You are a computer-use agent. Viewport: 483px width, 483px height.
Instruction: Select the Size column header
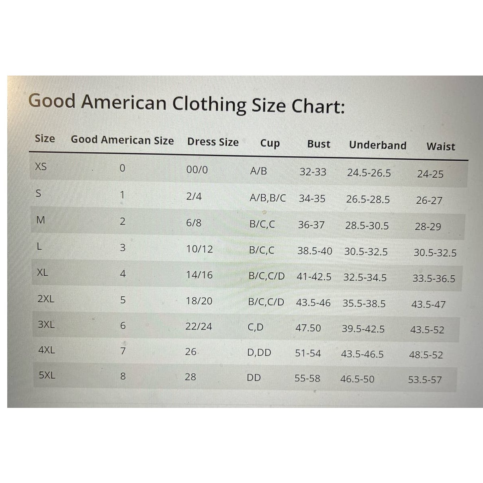45,139
